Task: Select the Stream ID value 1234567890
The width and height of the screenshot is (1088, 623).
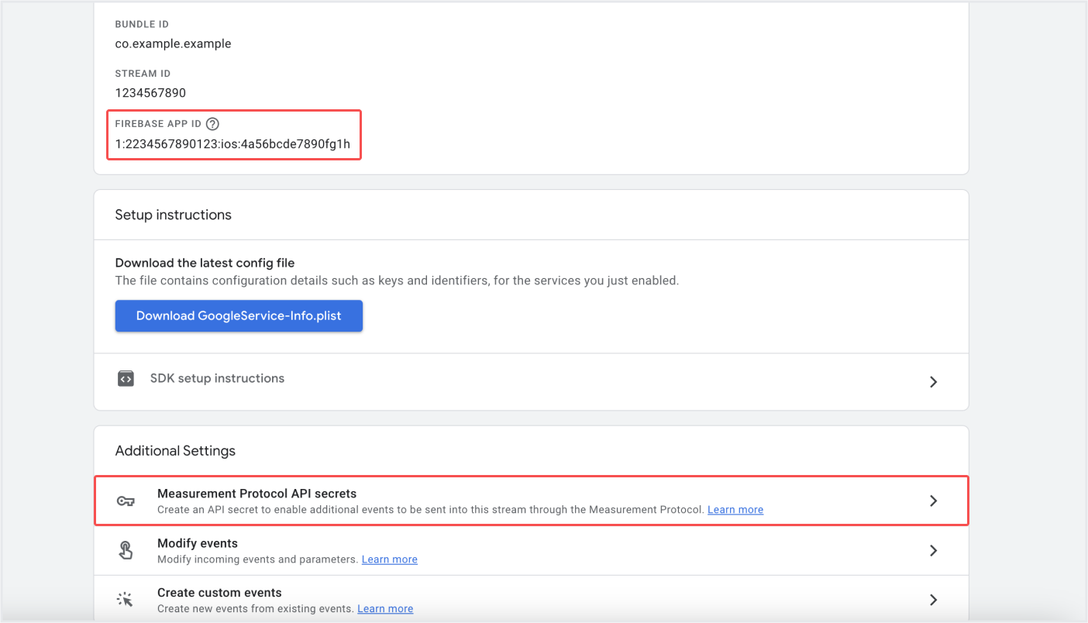Action: 150,93
